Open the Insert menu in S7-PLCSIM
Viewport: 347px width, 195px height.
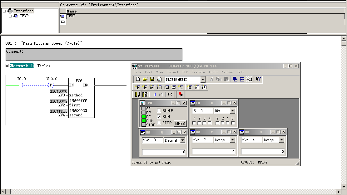click(173, 72)
